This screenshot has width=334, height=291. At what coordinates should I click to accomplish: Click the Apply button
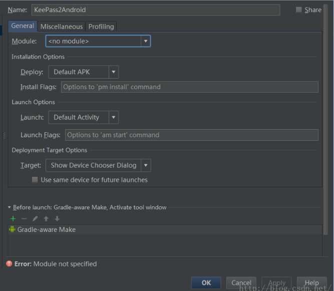pos(276,282)
